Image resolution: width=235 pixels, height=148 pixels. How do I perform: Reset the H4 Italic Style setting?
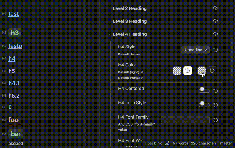pyautogui.click(x=215, y=105)
